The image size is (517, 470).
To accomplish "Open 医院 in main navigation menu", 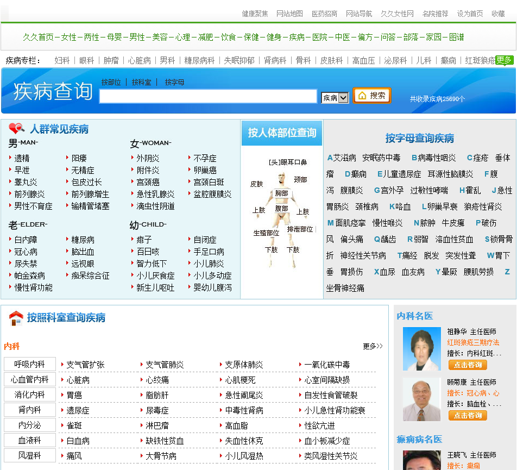I will point(320,37).
